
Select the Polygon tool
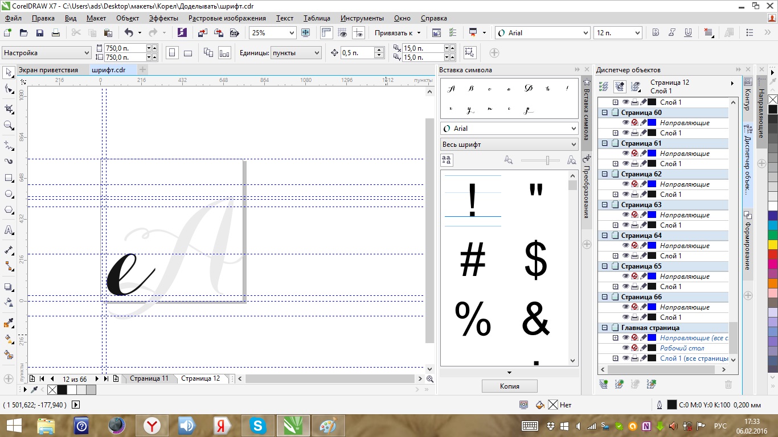9,210
